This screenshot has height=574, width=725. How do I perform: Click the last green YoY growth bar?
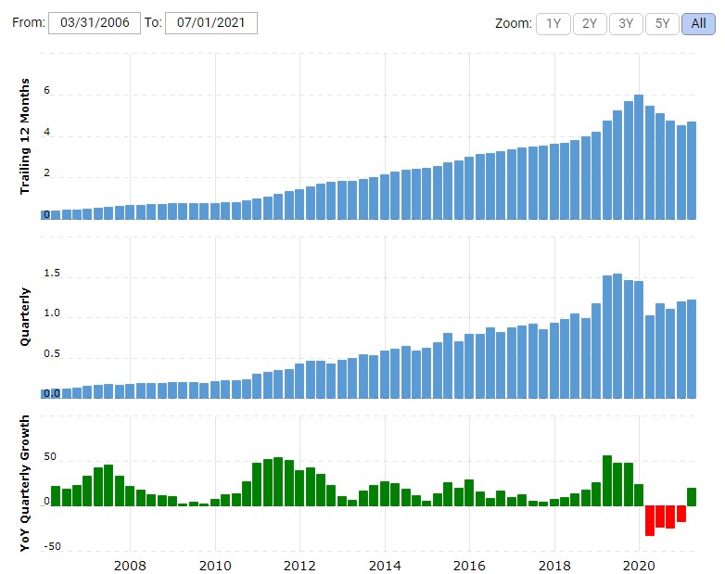click(x=692, y=497)
